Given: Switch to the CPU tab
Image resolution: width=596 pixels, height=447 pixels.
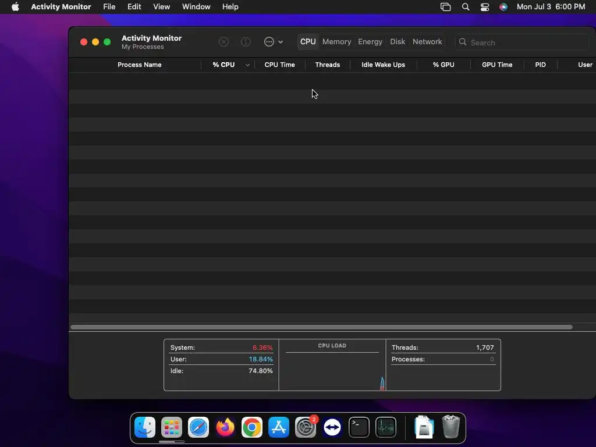Looking at the screenshot, I should pos(308,42).
